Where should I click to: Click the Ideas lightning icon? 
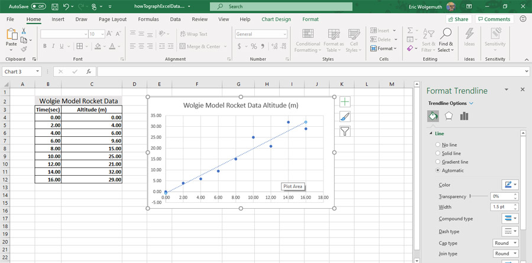[469, 34]
